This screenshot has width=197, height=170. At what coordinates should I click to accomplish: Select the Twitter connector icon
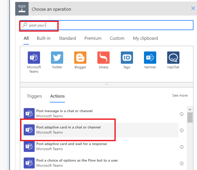[x=57, y=58]
